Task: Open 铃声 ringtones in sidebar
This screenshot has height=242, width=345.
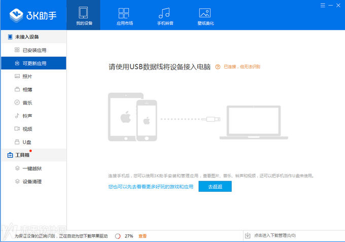Action: tap(27, 116)
